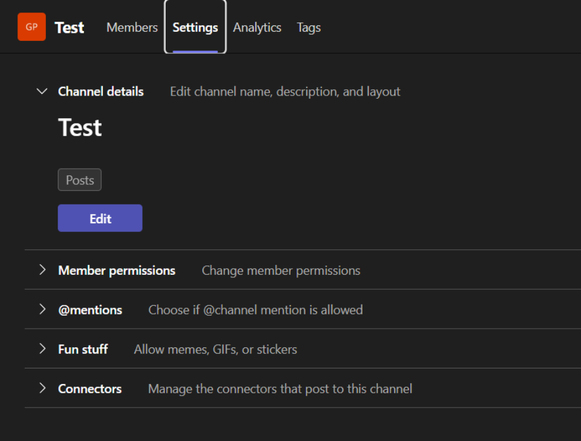Expand the Connectors chevron arrow
Viewport: 581px width, 441px height.
coord(42,388)
